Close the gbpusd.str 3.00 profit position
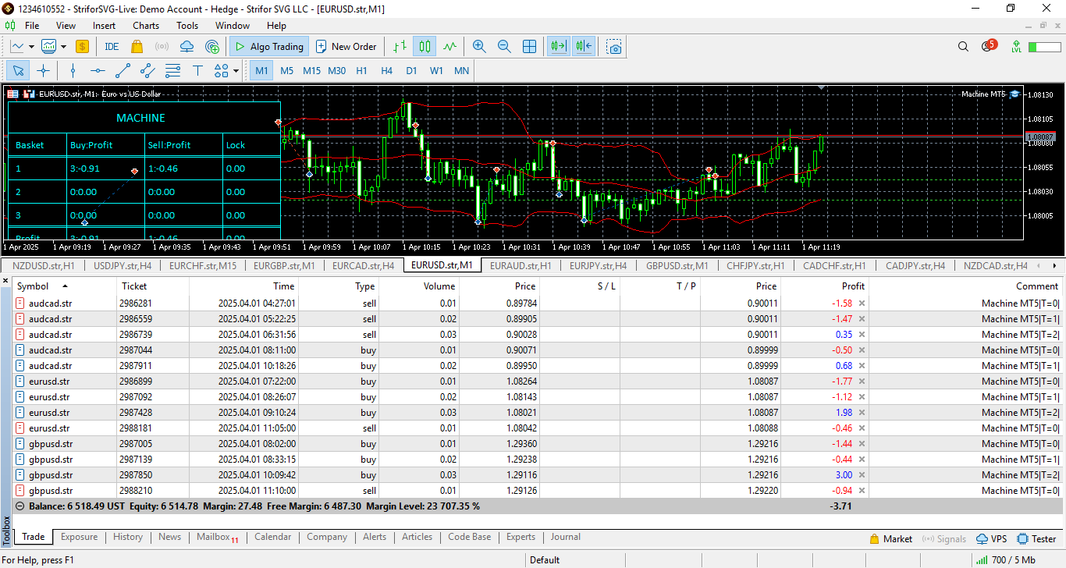Image resolution: width=1066 pixels, height=568 pixels. click(x=862, y=475)
